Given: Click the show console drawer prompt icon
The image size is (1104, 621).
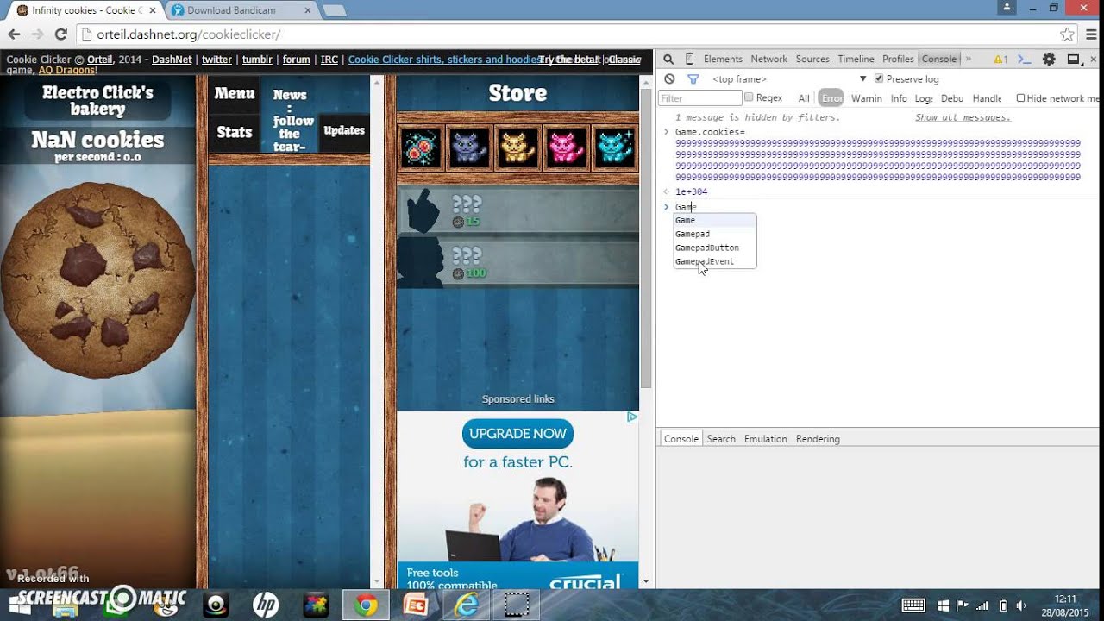Looking at the screenshot, I should [1024, 59].
